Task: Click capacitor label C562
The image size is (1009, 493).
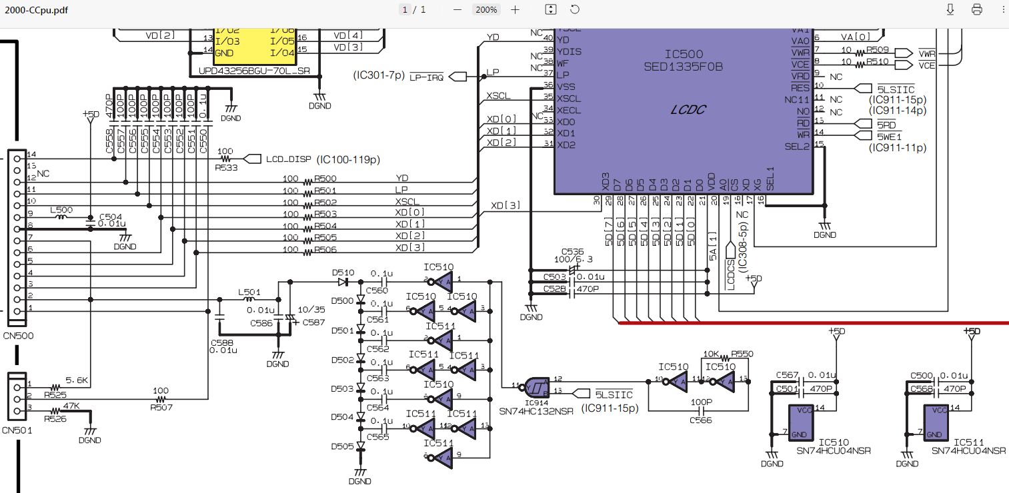Action: (x=377, y=349)
